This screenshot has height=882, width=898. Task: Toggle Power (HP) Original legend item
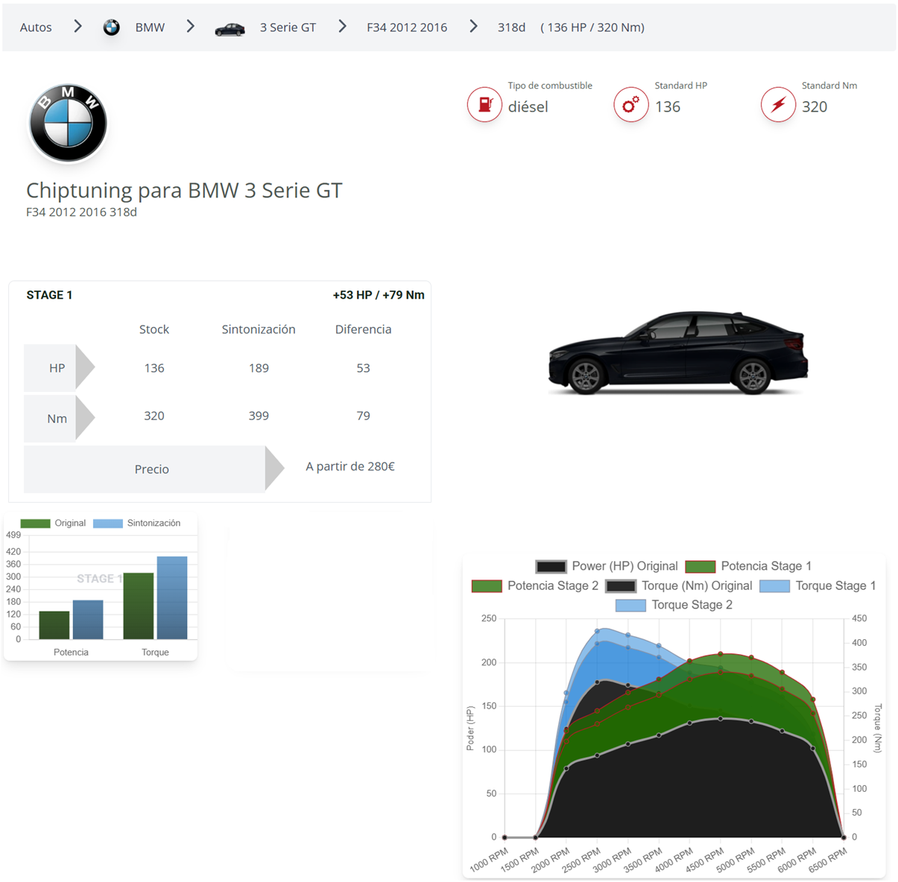[x=606, y=566]
